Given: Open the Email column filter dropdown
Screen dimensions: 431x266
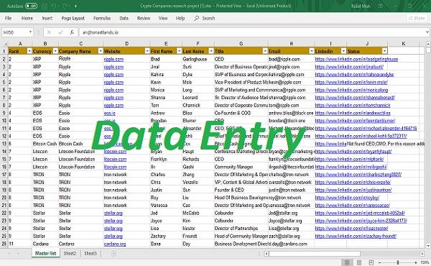Looking at the screenshot, I should tap(312, 51).
